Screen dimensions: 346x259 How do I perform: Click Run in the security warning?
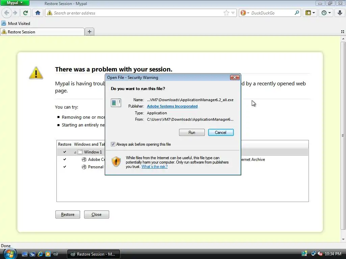(192, 132)
